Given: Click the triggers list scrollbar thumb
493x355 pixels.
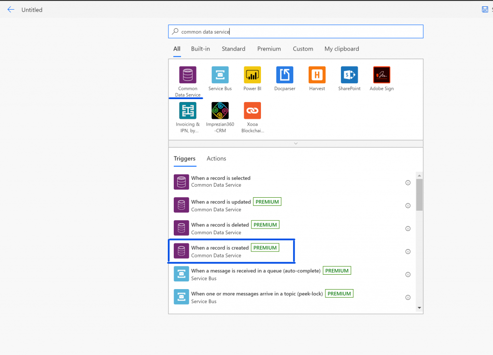Looking at the screenshot, I should click(x=419, y=195).
